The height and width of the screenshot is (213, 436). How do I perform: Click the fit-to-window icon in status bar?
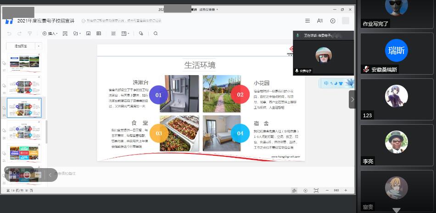(316, 190)
